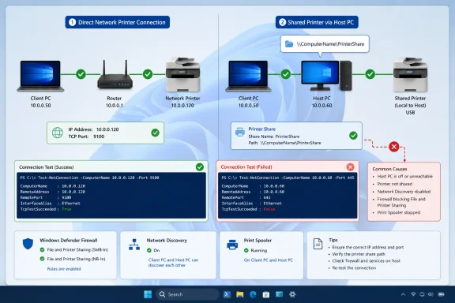This screenshot has height=303, width=455.
Task: Click the green checkmark in the IP Address box
Action: pos(156,133)
